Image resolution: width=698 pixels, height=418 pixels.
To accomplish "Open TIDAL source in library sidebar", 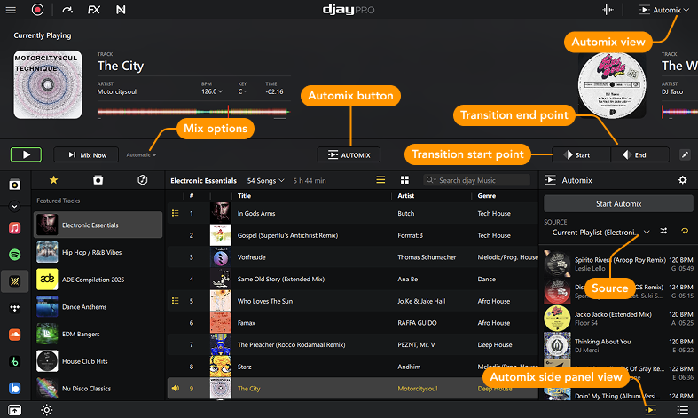I will coord(15,308).
